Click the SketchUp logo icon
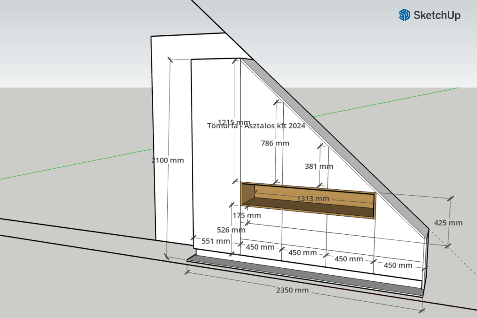The height and width of the screenshot is (318, 477). [404, 15]
